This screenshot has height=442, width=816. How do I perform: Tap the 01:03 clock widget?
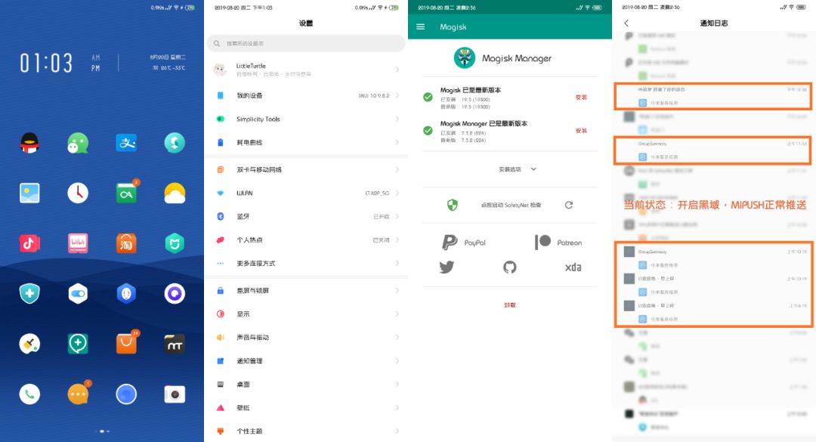(46, 63)
